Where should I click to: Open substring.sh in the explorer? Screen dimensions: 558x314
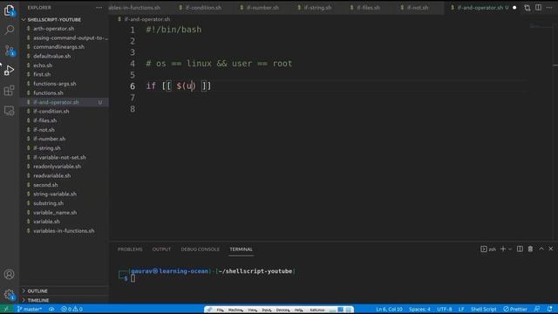[49, 203]
